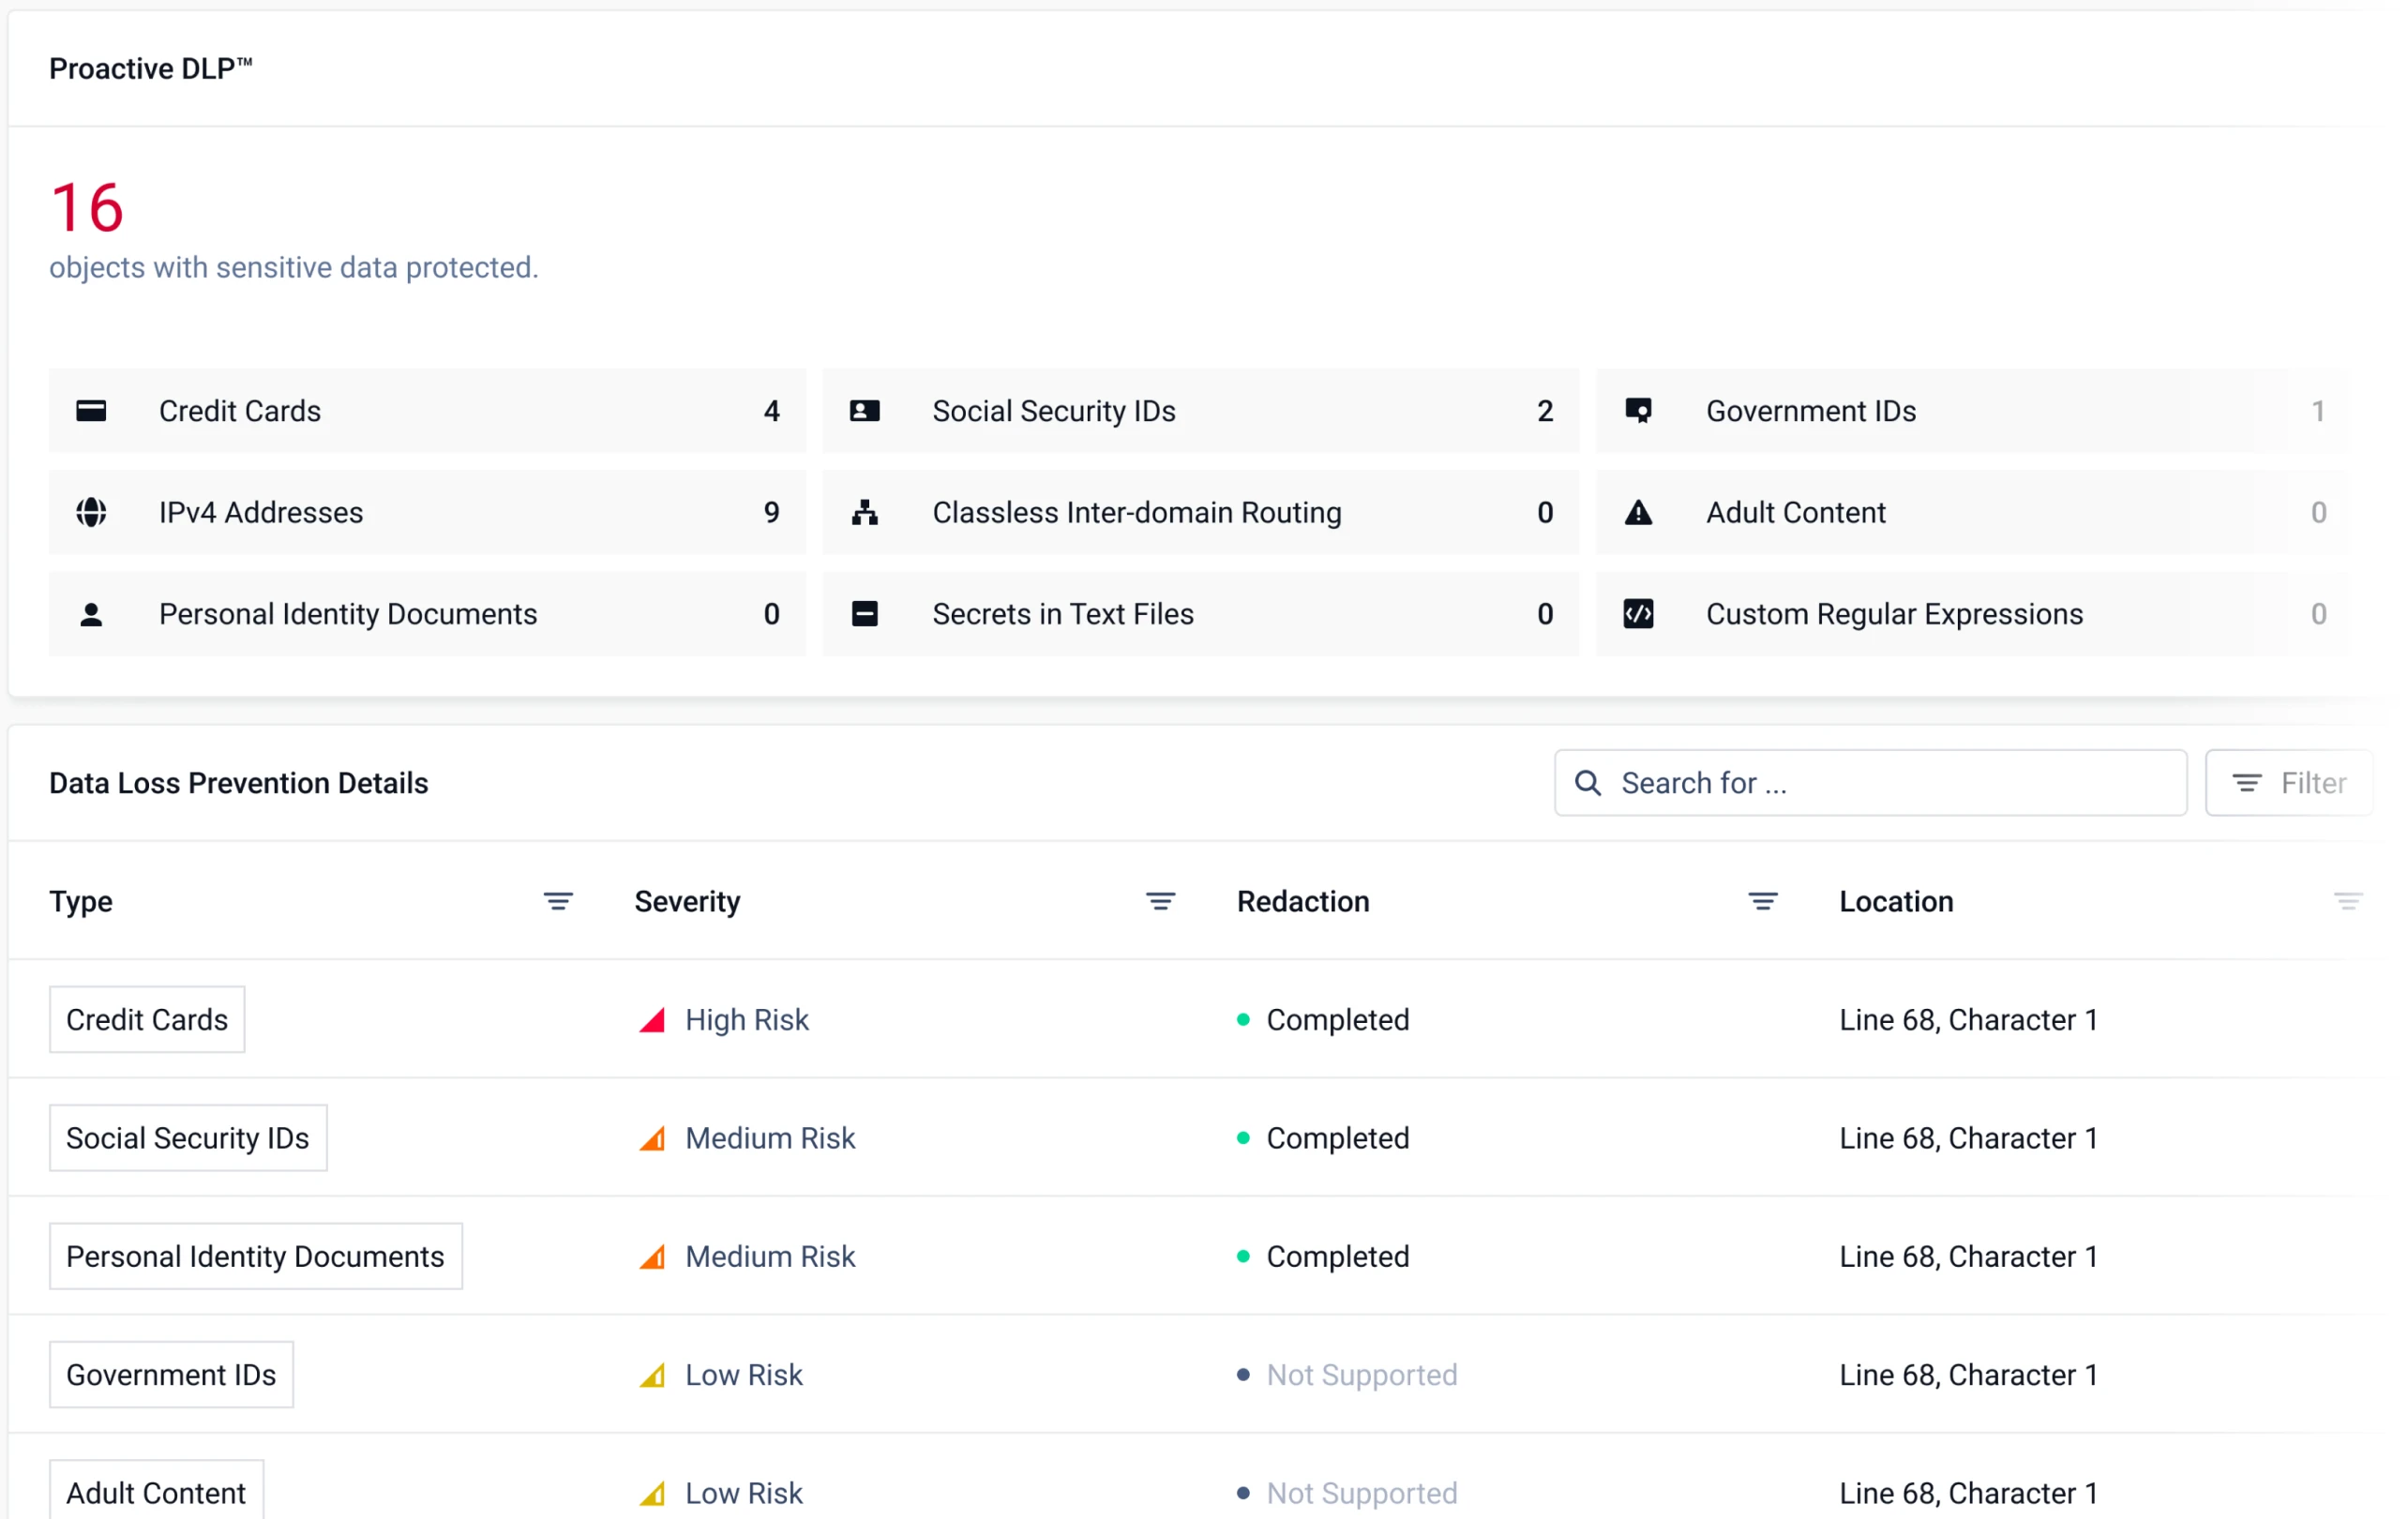The image size is (2408, 1519).
Task: Click the Government IDs icon
Action: point(1638,411)
